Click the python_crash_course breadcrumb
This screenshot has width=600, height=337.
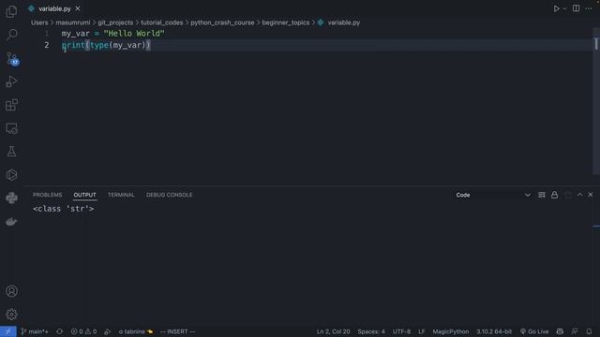click(x=222, y=22)
